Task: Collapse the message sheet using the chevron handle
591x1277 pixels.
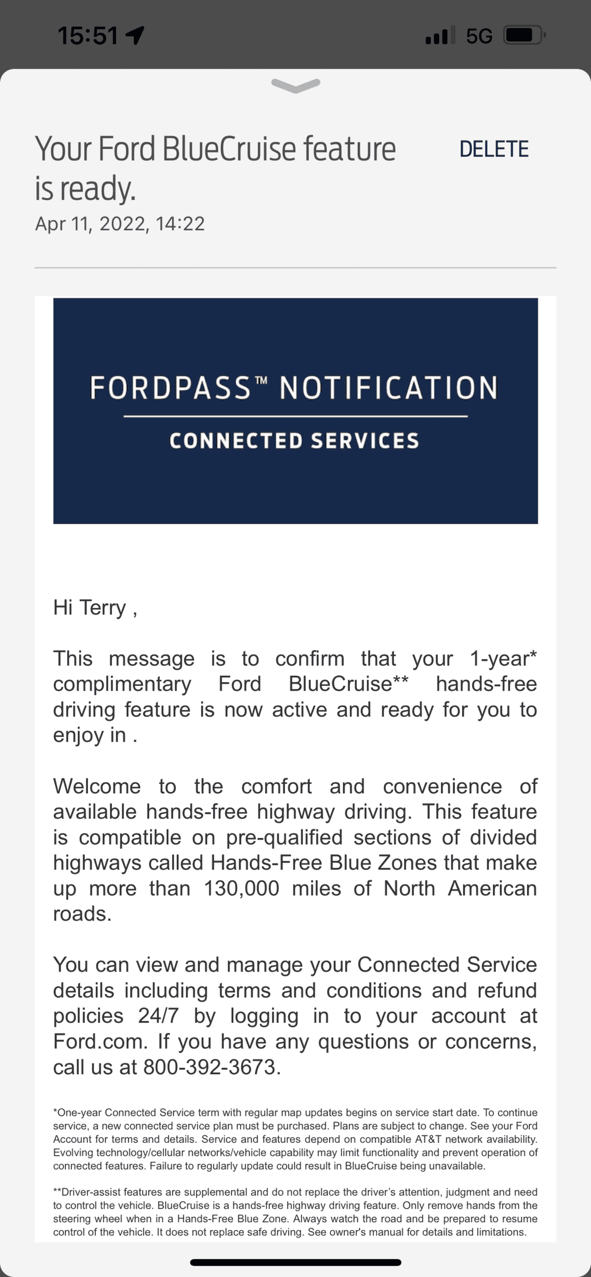Action: tap(295, 85)
